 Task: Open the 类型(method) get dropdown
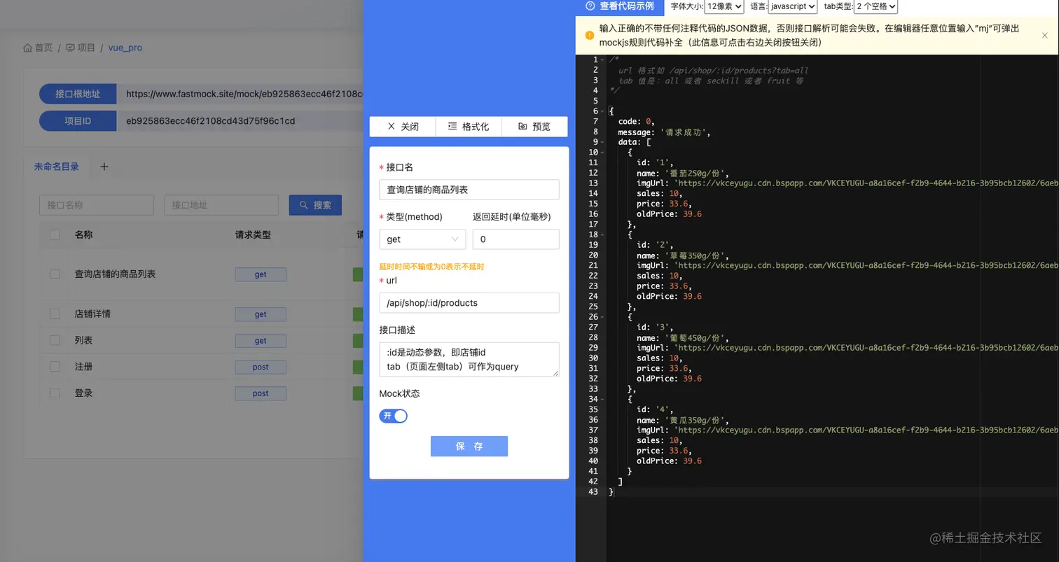coord(422,239)
